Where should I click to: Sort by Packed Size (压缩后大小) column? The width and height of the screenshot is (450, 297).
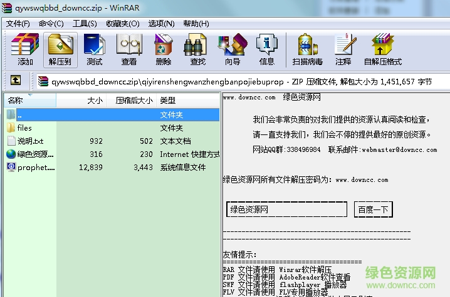(x=132, y=100)
